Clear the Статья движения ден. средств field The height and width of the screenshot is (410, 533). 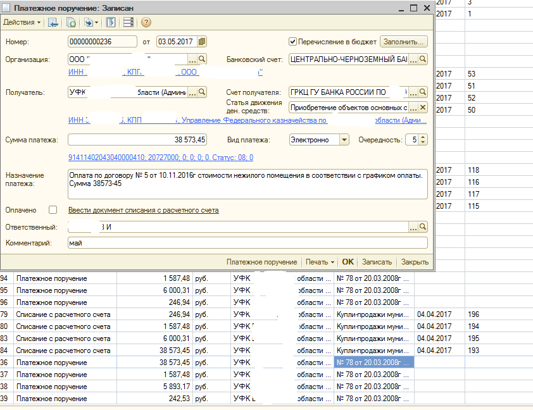tap(423, 107)
